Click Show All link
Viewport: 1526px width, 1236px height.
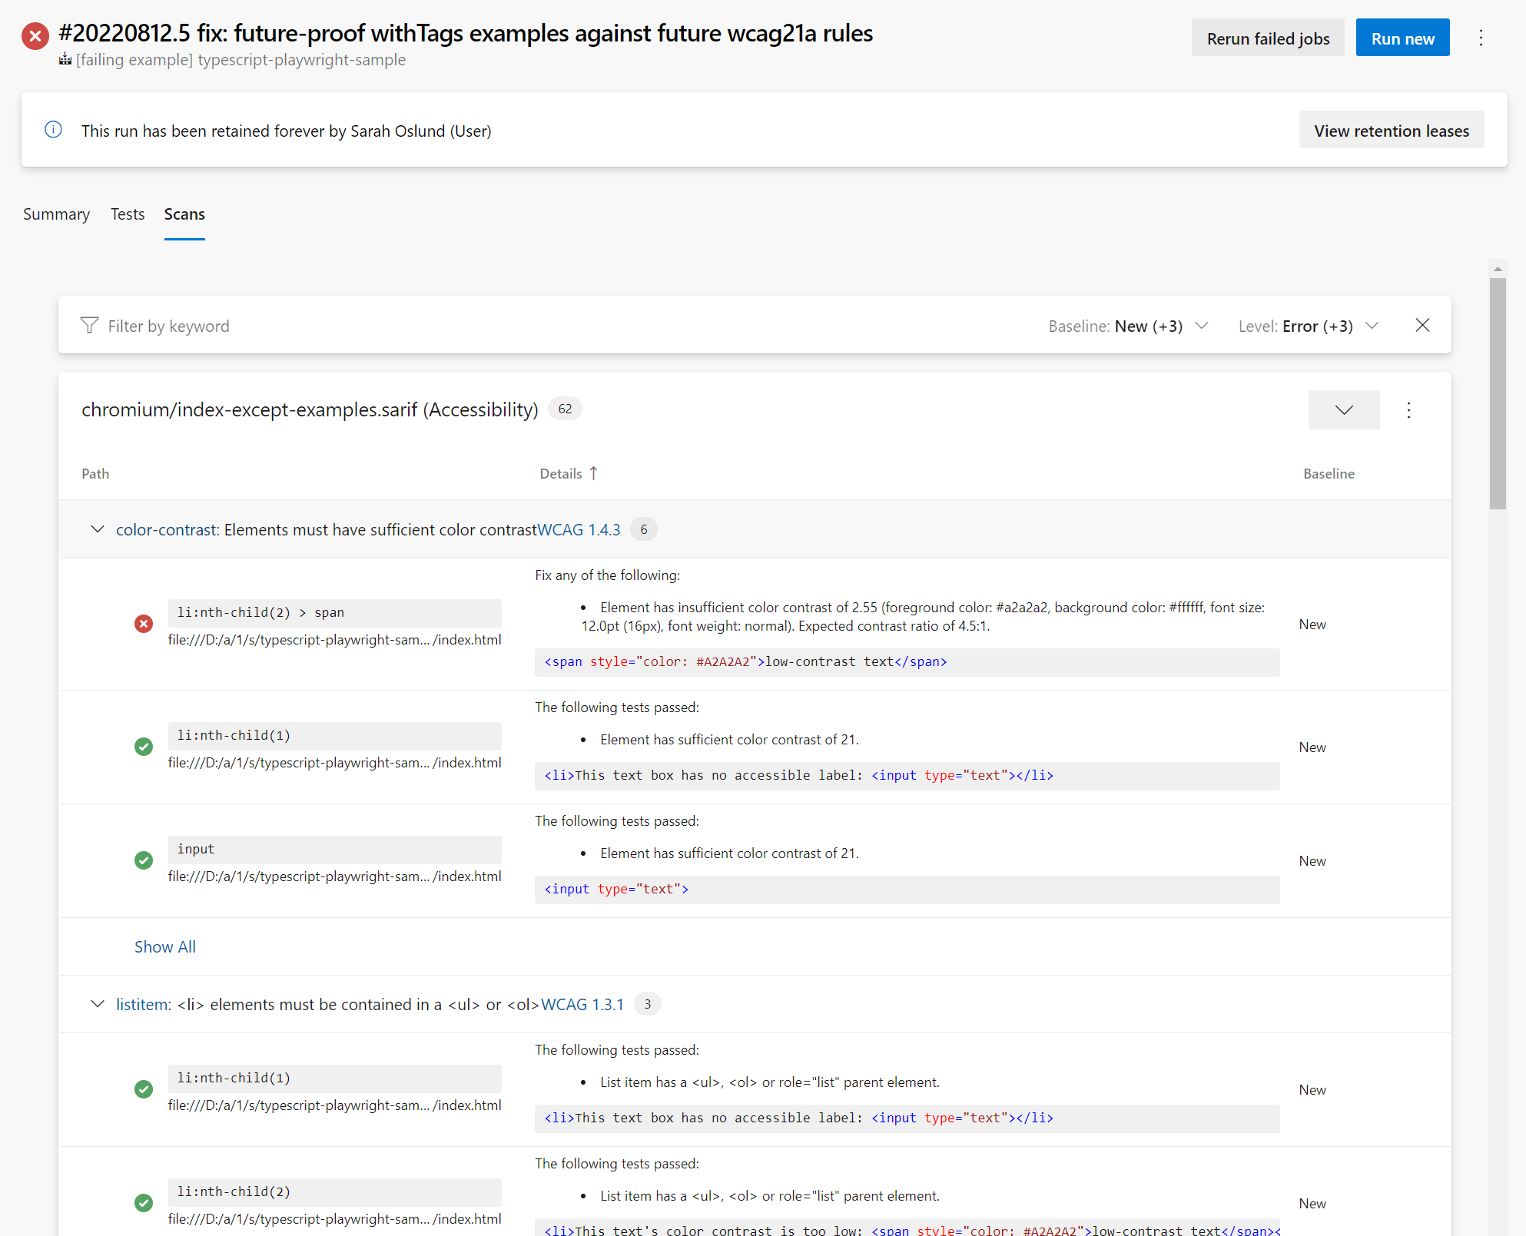pos(165,946)
